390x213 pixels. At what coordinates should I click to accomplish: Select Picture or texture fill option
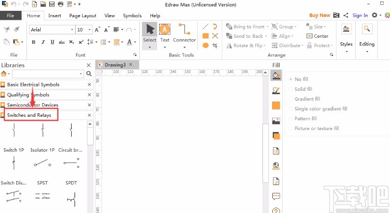(314, 129)
